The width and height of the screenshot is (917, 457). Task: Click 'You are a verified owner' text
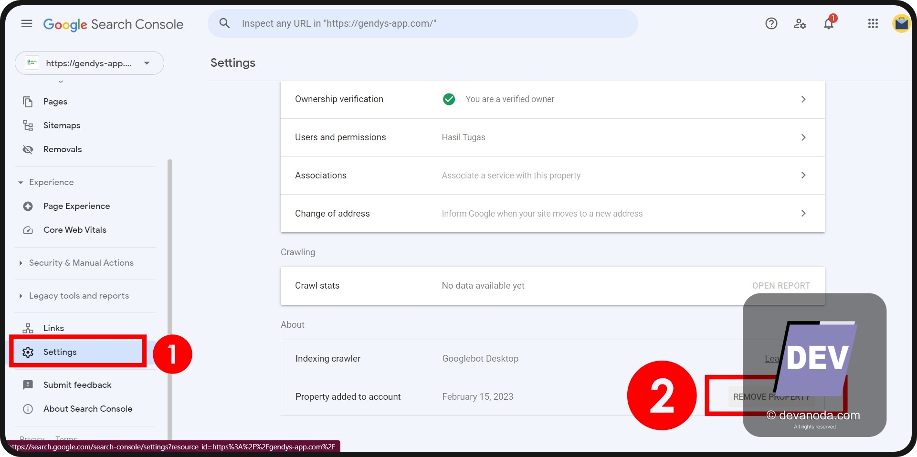coord(510,99)
